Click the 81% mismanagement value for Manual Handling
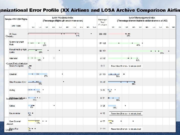 coord(162,53)
